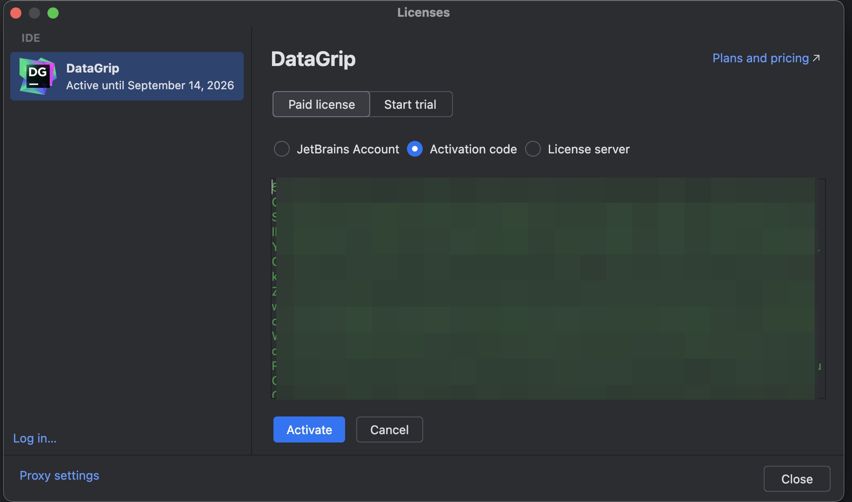The image size is (852, 502).
Task: Click the green window zoom button
Action: 53,13
